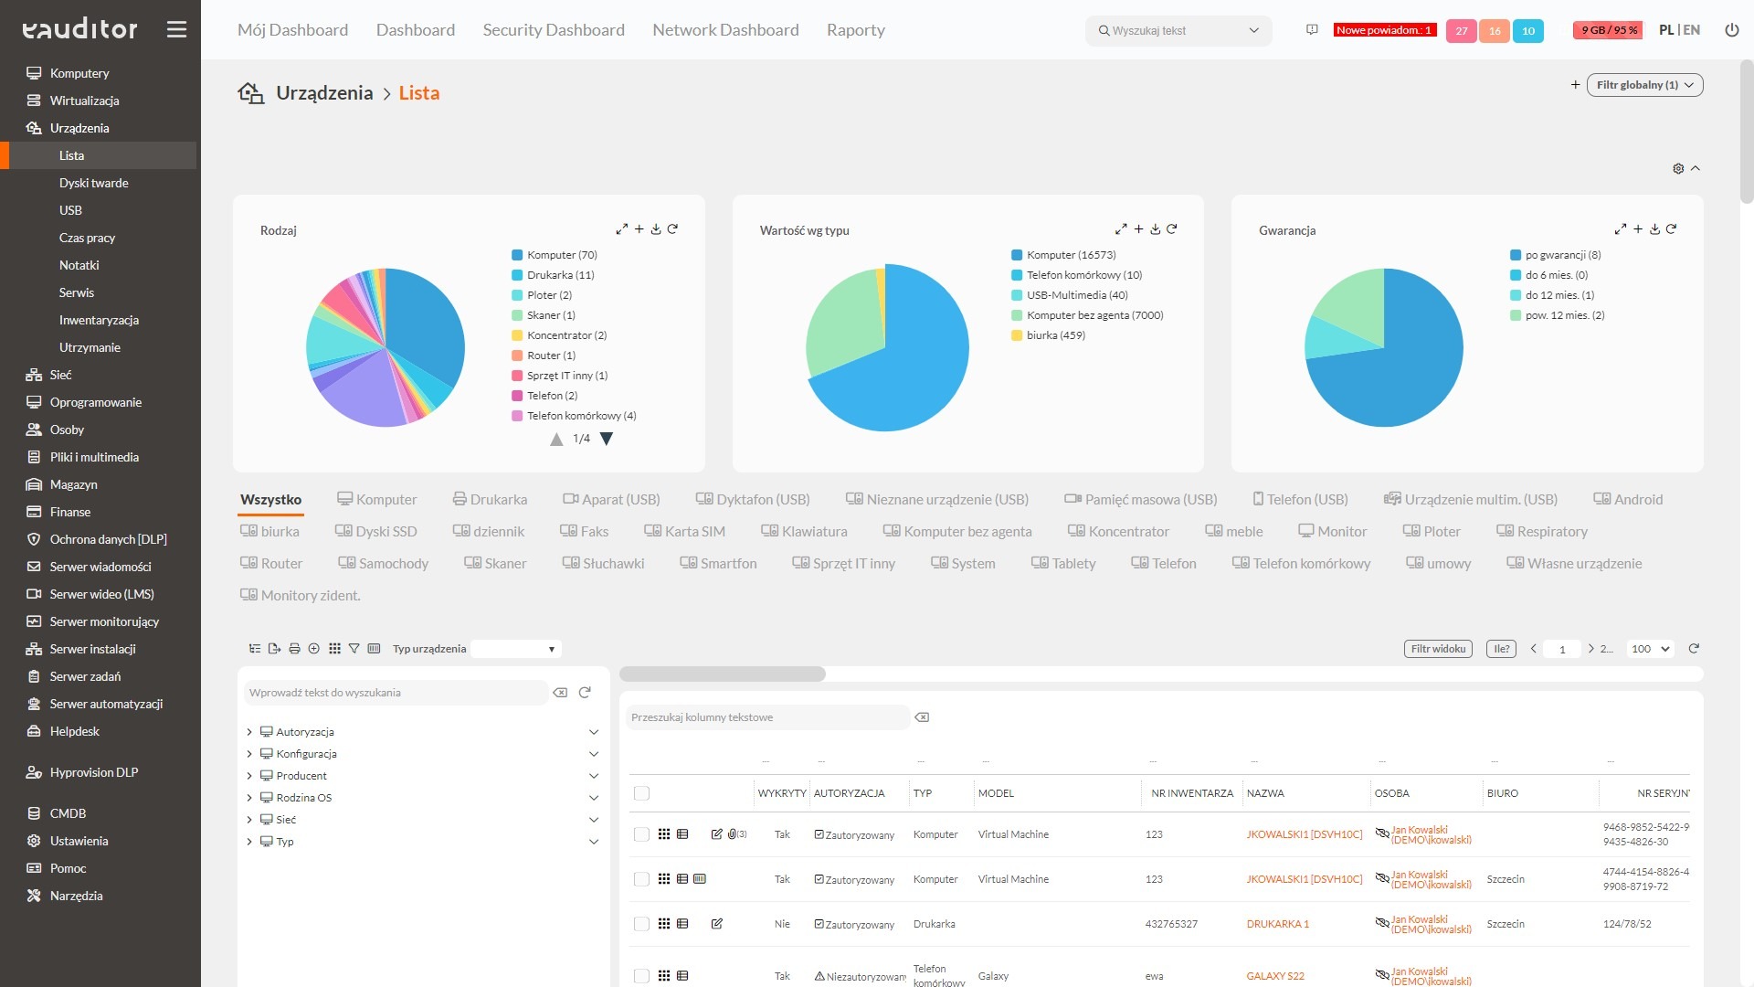Download the Gwarancja chart
This screenshot has width=1754, height=987.
[x=1654, y=229]
